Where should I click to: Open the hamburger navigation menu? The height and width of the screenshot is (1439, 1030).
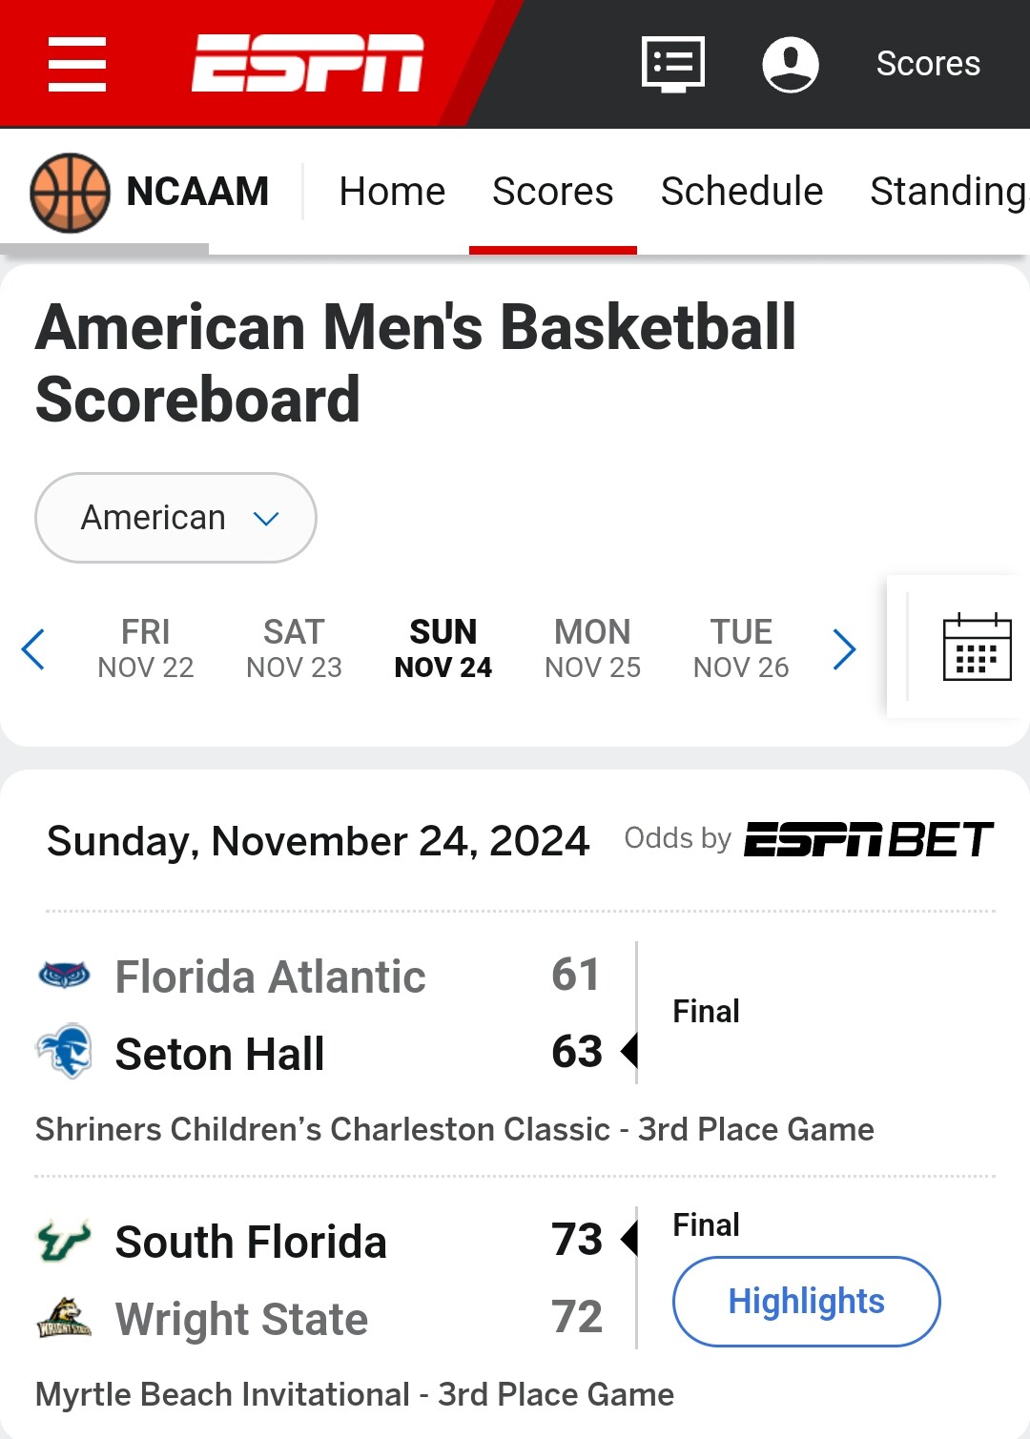(x=77, y=64)
